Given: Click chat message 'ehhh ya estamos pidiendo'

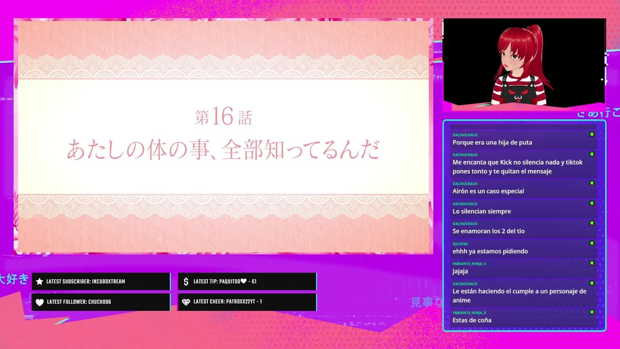Looking at the screenshot, I should [x=490, y=251].
